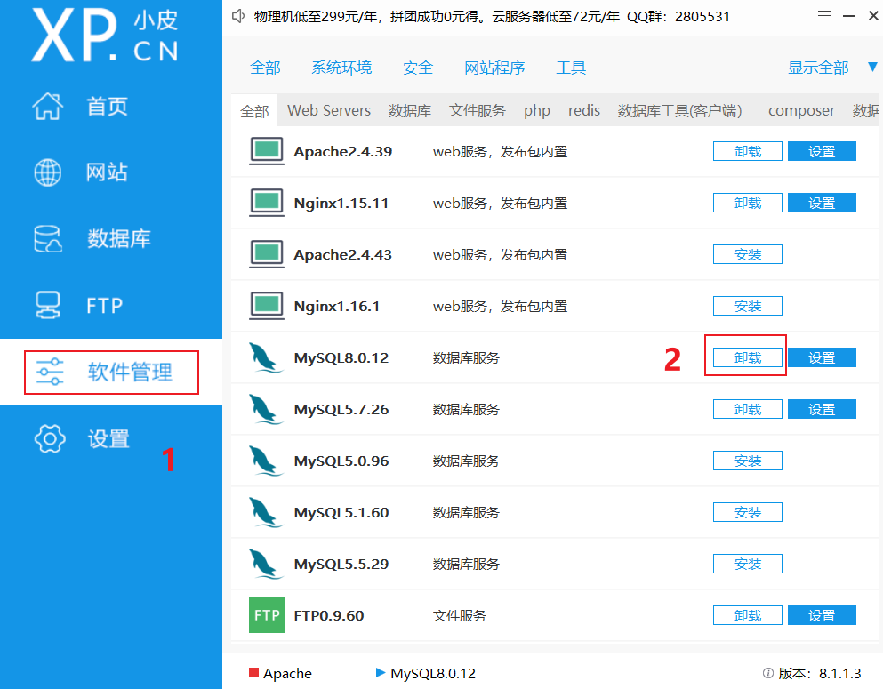Switch to the 系统环境 tab
Image resolution: width=883 pixels, height=689 pixels.
click(341, 66)
